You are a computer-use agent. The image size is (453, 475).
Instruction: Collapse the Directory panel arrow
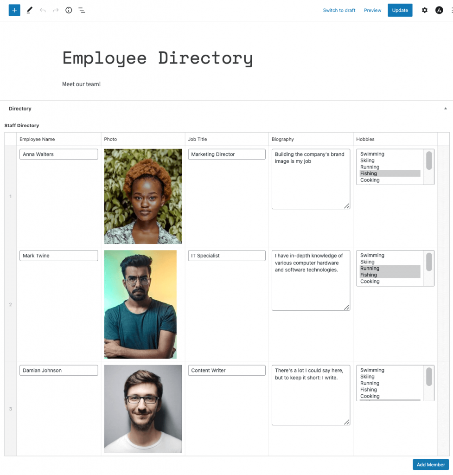pos(446,109)
